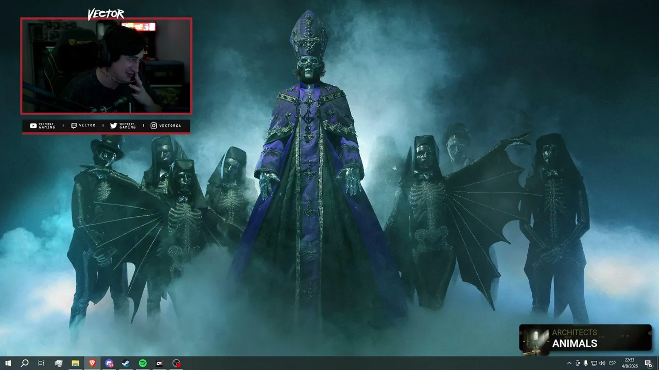Open the volume control in the tray
The width and height of the screenshot is (659, 370).
tap(602, 363)
